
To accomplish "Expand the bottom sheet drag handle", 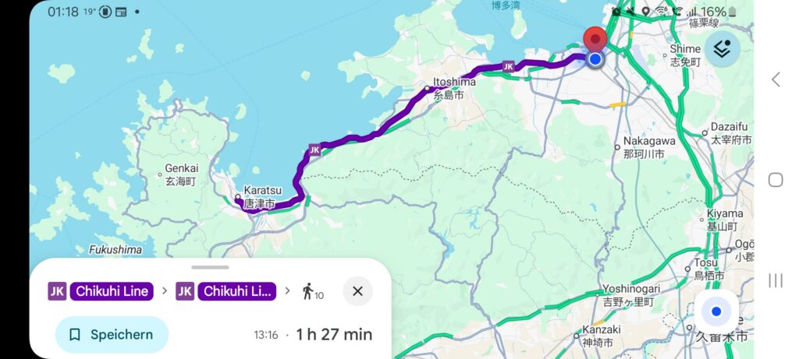I will (210, 267).
